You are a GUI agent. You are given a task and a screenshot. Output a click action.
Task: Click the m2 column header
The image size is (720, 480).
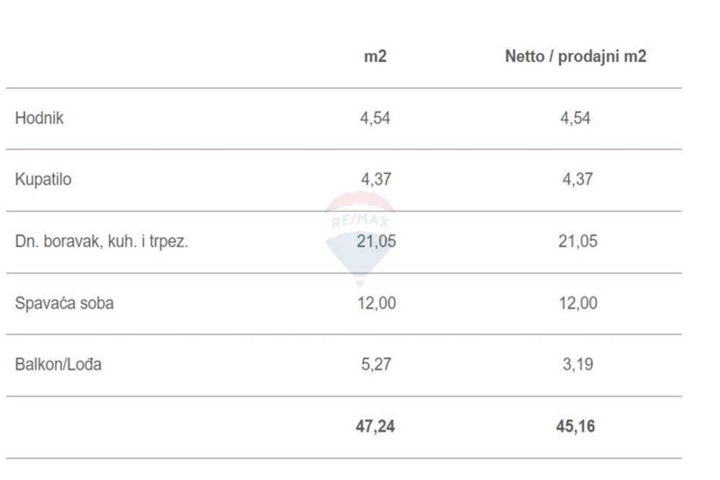[x=376, y=57]
